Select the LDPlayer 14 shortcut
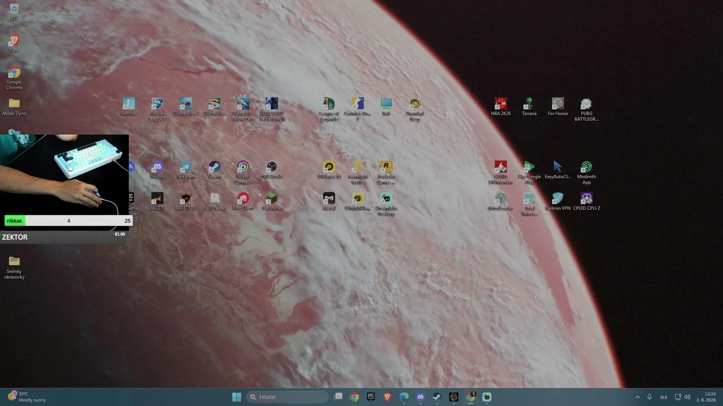Viewport: 723px width, 406px height. pos(329,170)
